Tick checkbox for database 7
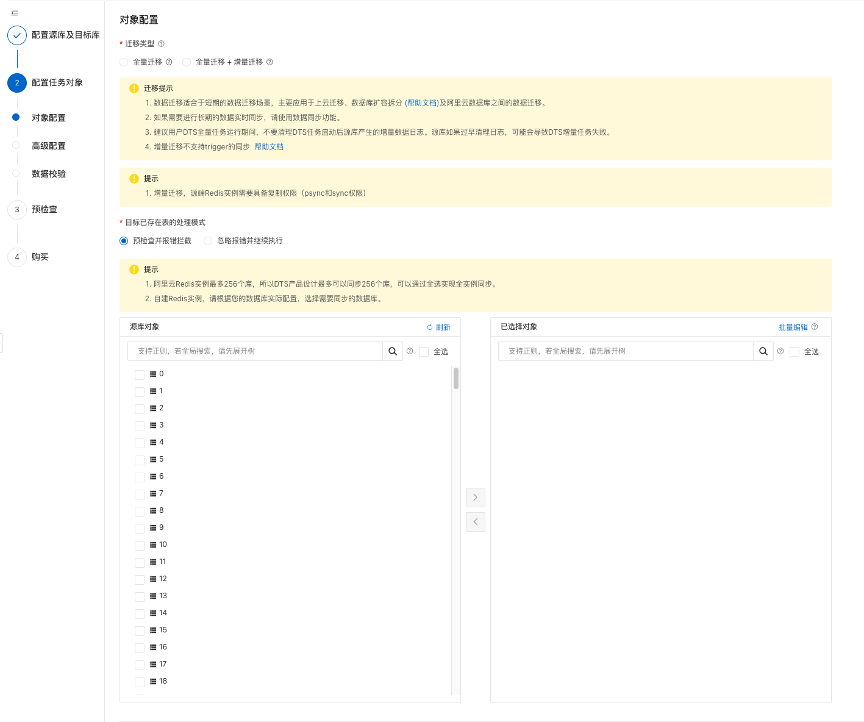864x722 pixels. pyautogui.click(x=140, y=494)
